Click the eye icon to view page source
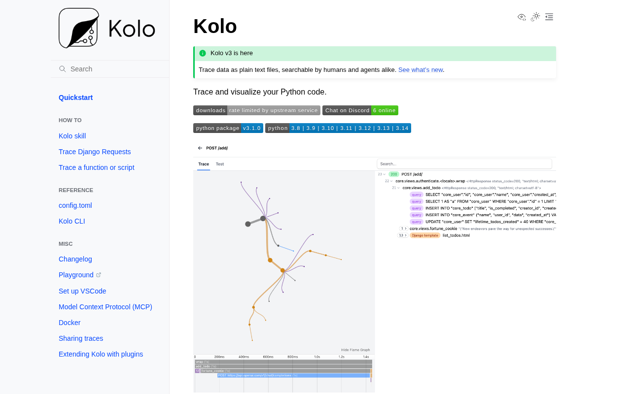The height and width of the screenshot is (394, 631). tap(522, 17)
